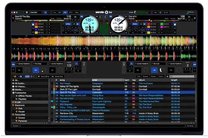Enable the first Combo FadeEcho effect on FX 1
This screenshot has width=208, height=138.
point(19,70)
